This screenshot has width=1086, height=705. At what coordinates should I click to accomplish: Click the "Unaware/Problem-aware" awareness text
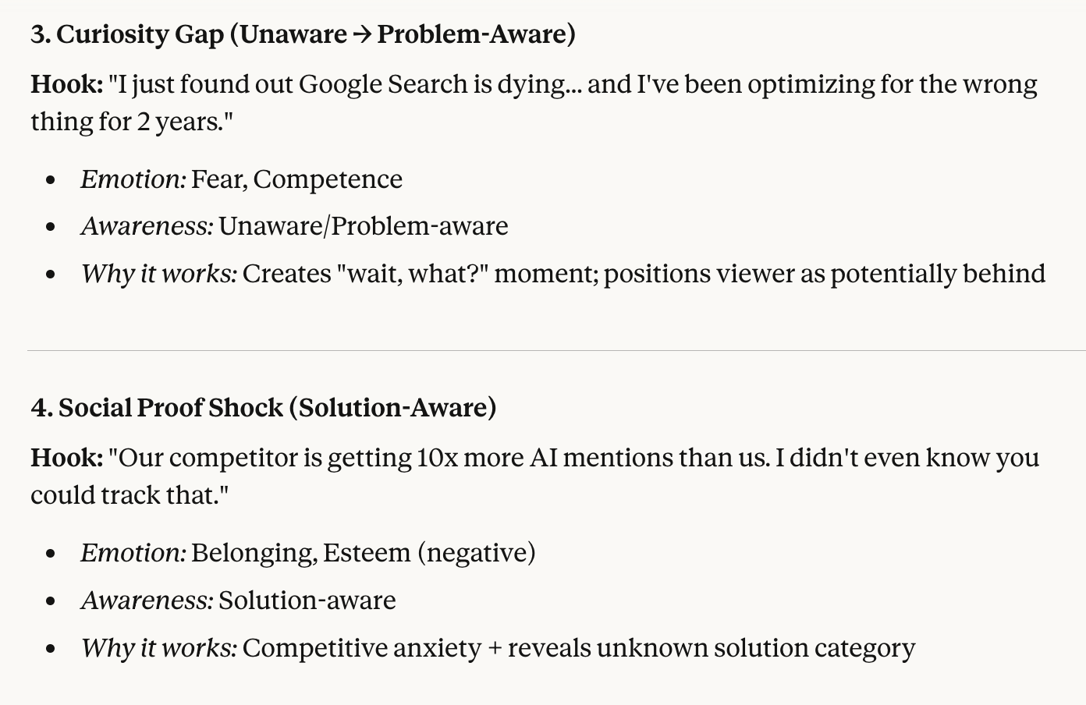click(363, 226)
